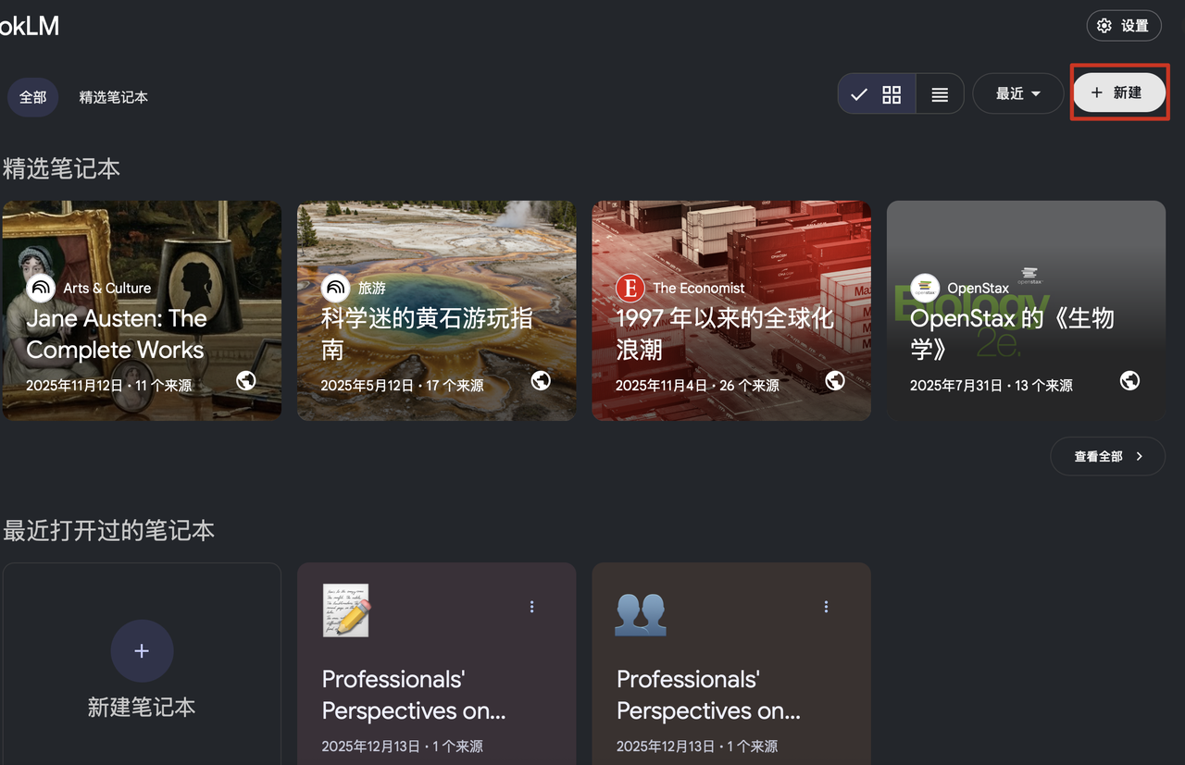This screenshot has height=765, width=1185.
Task: Open the 1997 年以来的全球化浪潮 notebook
Action: [730, 333]
